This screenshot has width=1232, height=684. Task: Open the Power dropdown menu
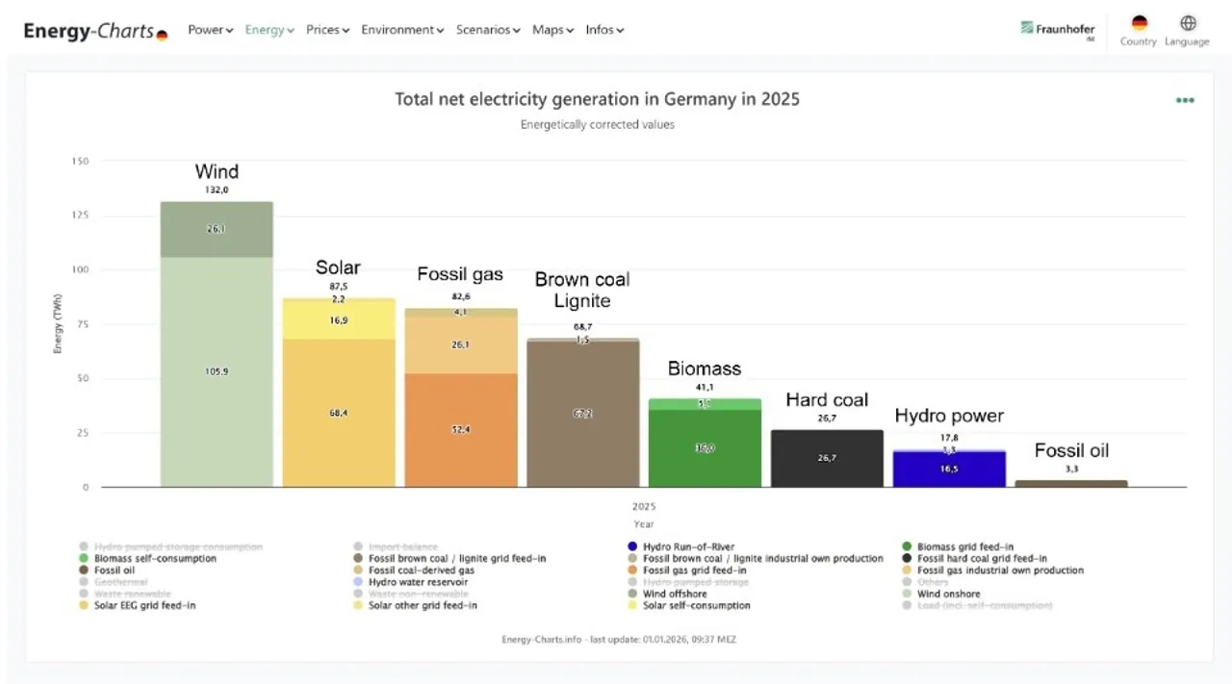click(x=210, y=30)
